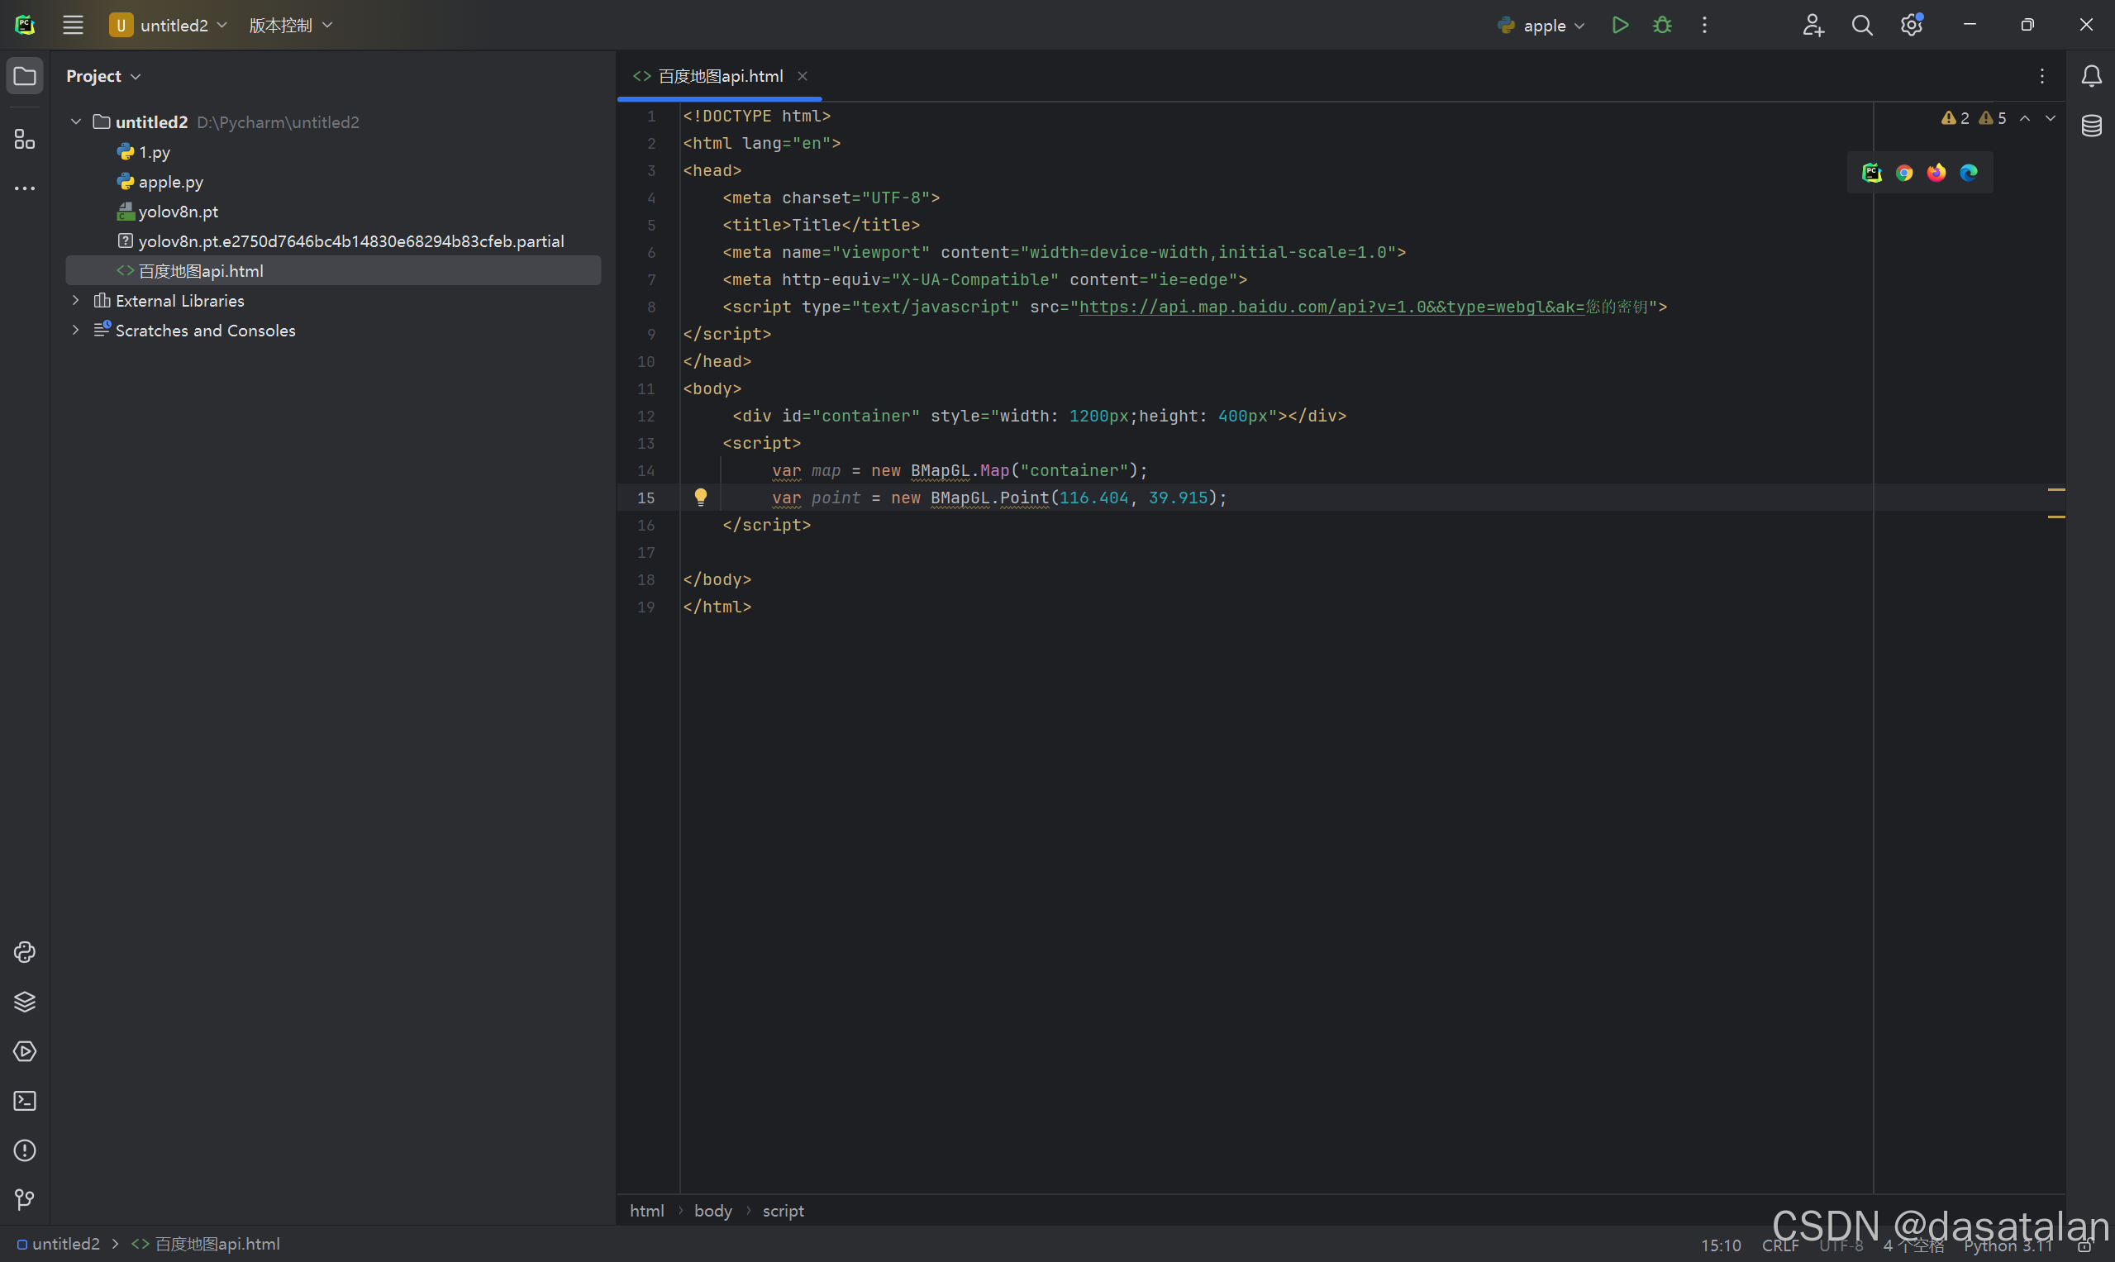Open apple.py in project tree
This screenshot has height=1262, width=2115.
click(170, 182)
